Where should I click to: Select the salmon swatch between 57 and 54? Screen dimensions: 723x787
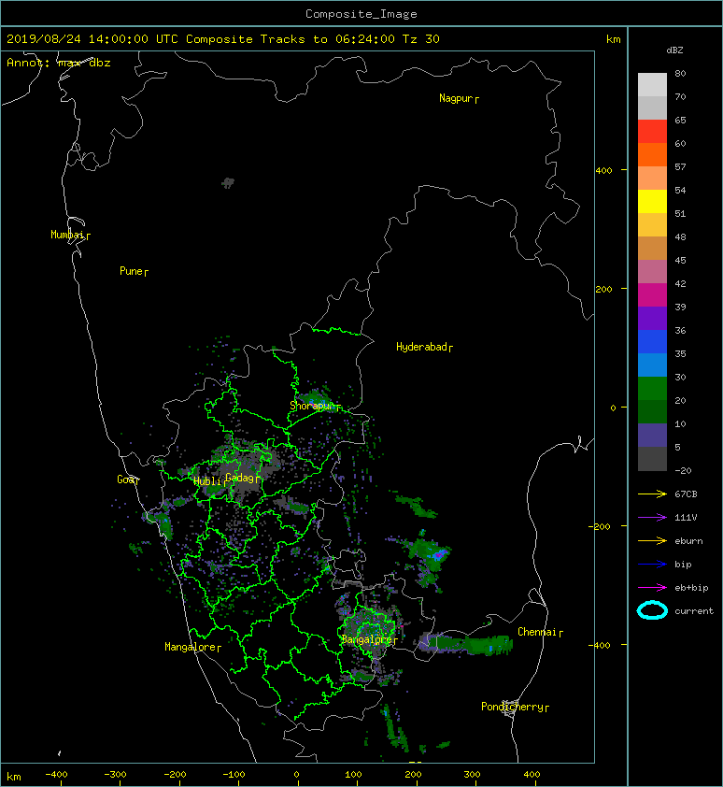(652, 179)
